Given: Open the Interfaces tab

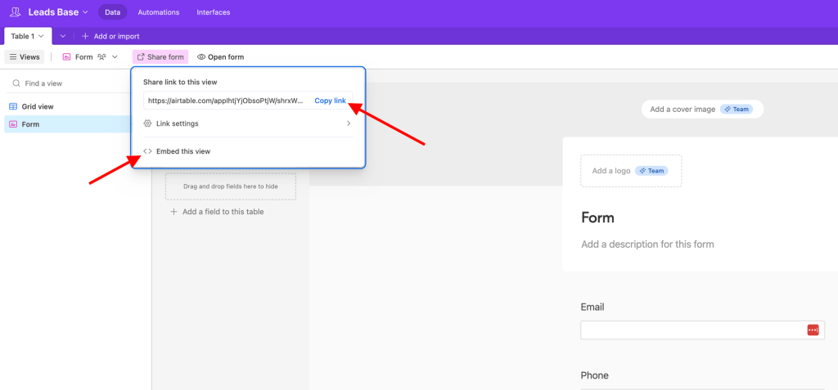Looking at the screenshot, I should [214, 12].
